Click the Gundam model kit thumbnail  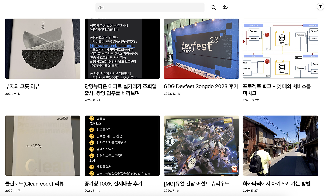[201, 145]
